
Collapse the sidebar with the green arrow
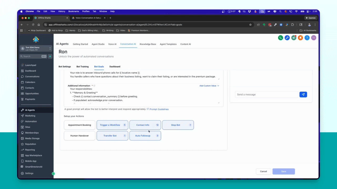[x=53, y=174]
